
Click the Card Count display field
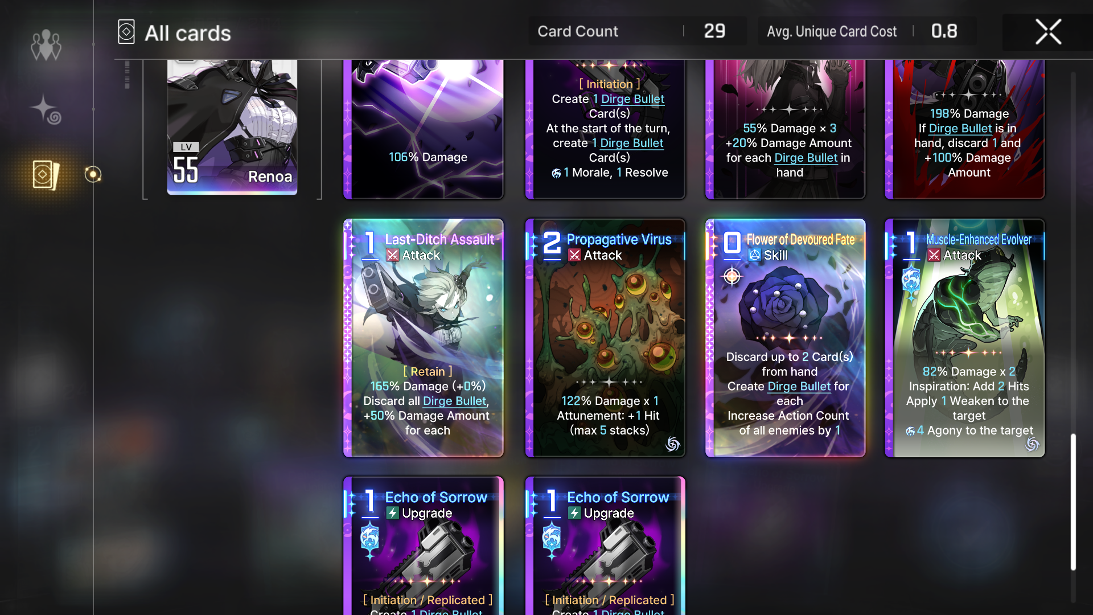(638, 31)
